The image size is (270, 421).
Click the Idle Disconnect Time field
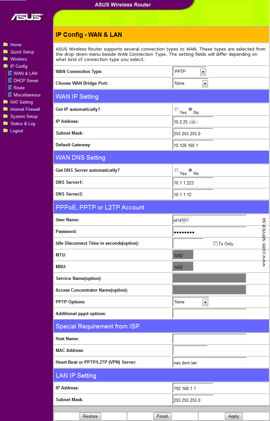coord(188,243)
